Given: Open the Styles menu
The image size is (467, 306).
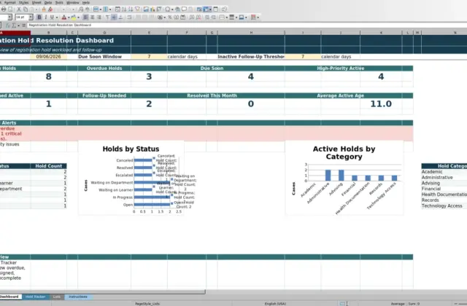Looking at the screenshot, I should (24, 2).
